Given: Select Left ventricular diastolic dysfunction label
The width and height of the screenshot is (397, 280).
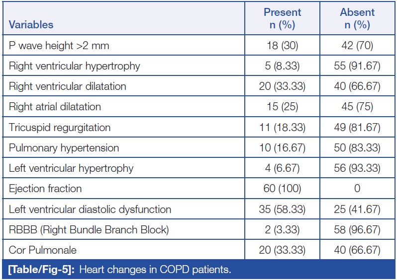Looking at the screenshot, I should (90, 209).
